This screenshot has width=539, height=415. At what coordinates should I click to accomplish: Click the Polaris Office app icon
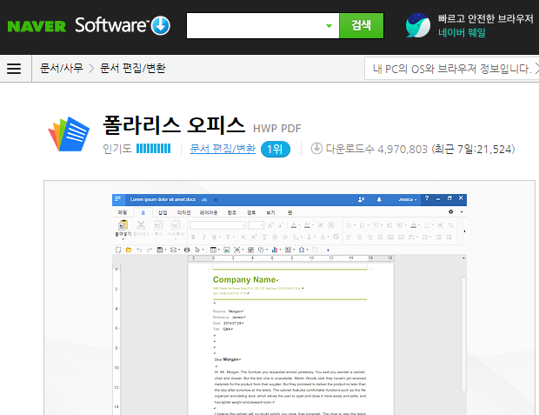[69, 134]
